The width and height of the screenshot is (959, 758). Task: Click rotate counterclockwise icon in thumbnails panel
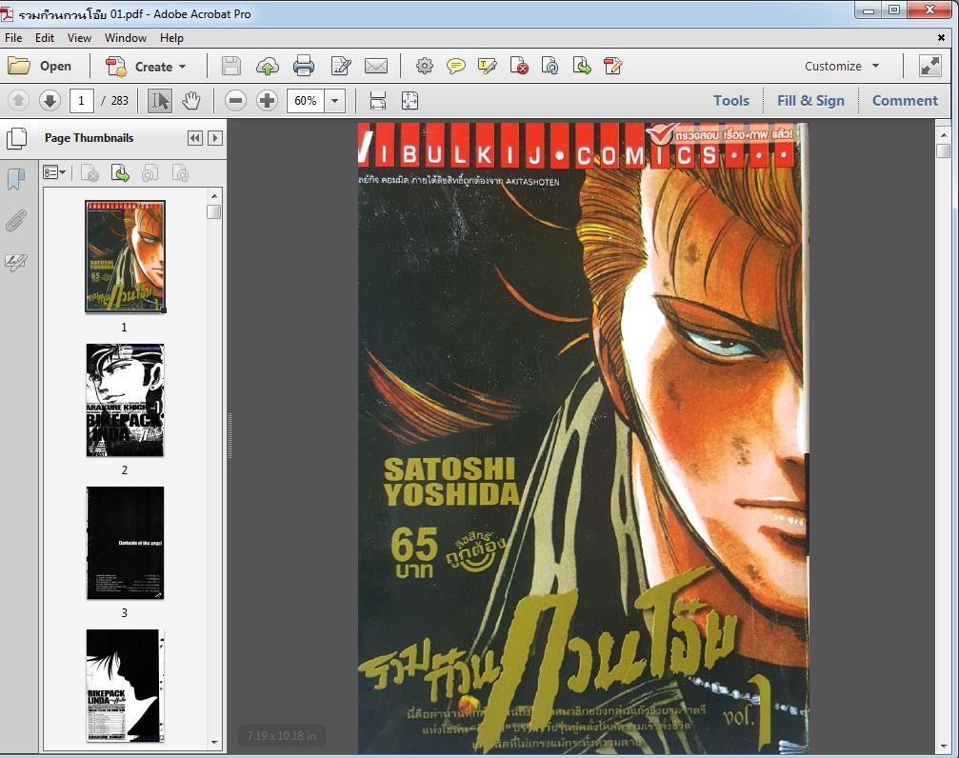(x=150, y=173)
